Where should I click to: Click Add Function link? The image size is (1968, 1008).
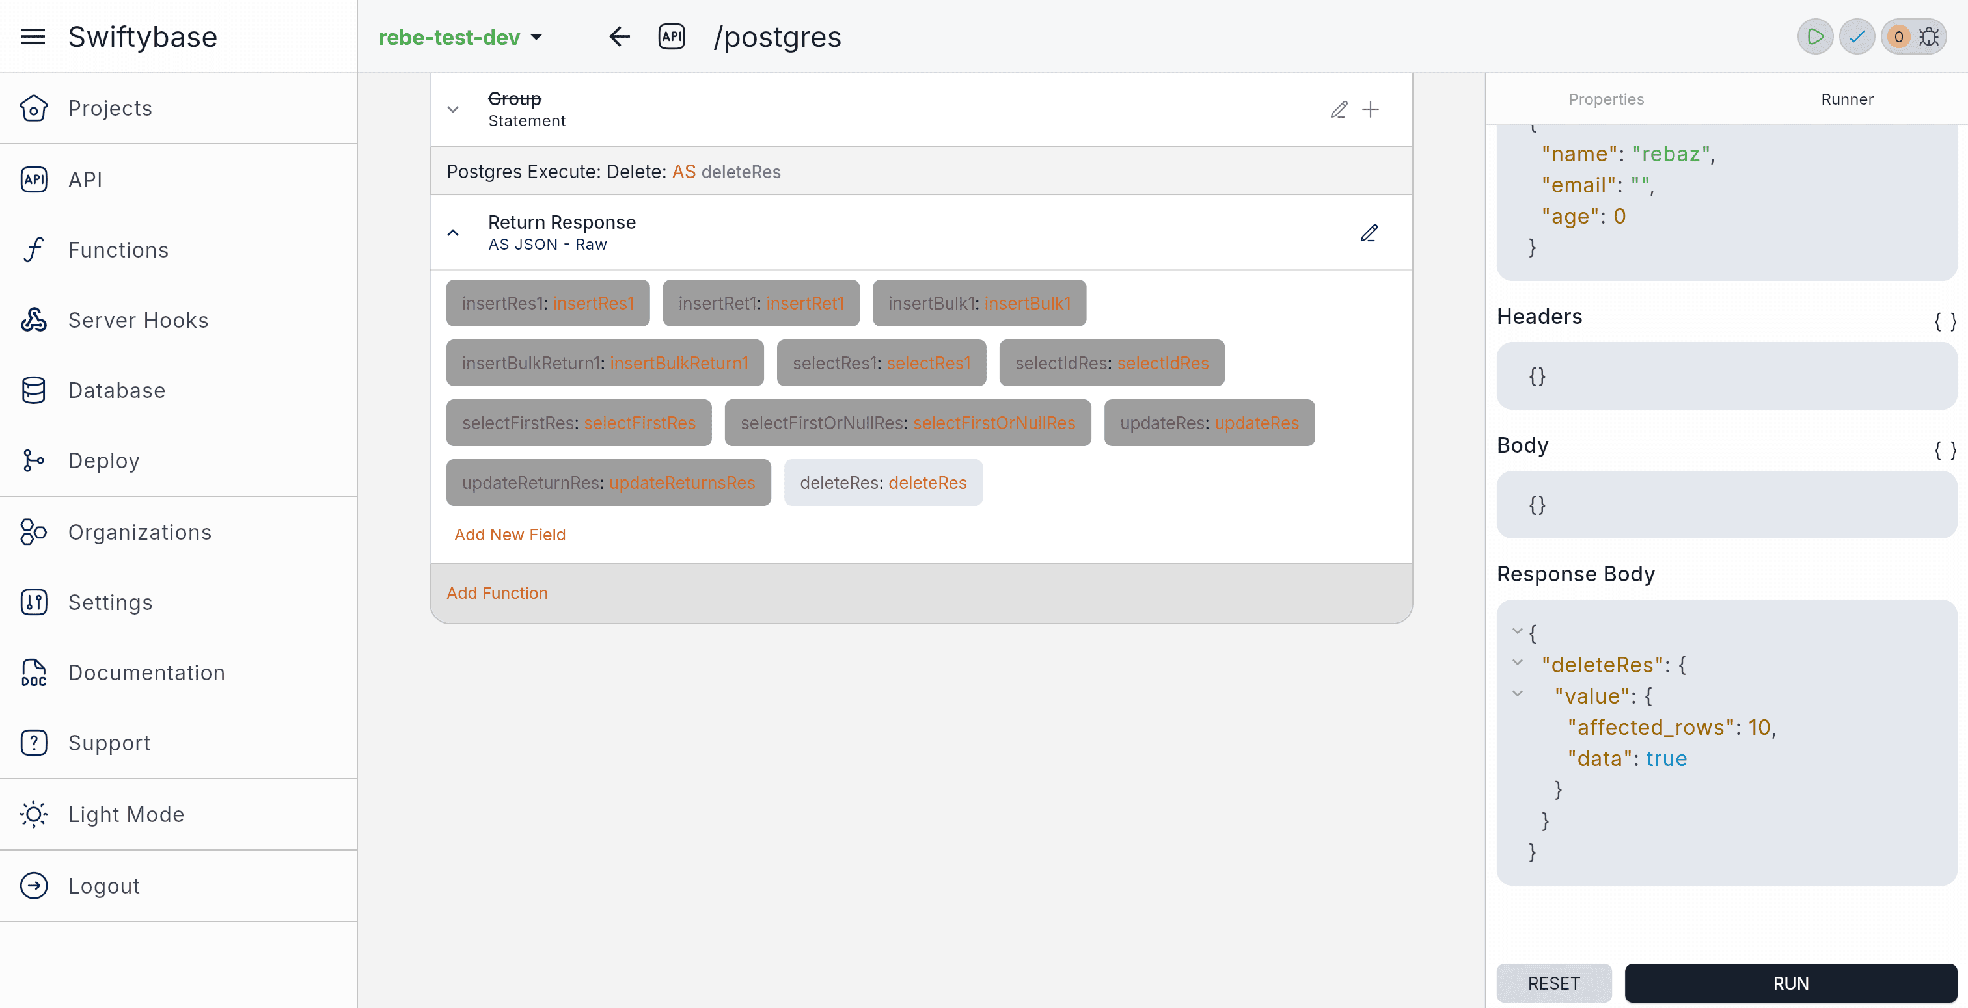click(497, 593)
